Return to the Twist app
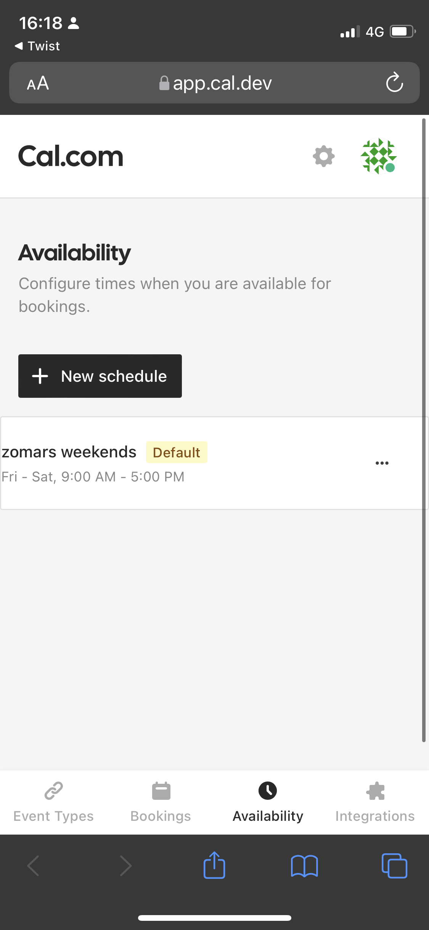Image resolution: width=429 pixels, height=930 pixels. coord(37,45)
